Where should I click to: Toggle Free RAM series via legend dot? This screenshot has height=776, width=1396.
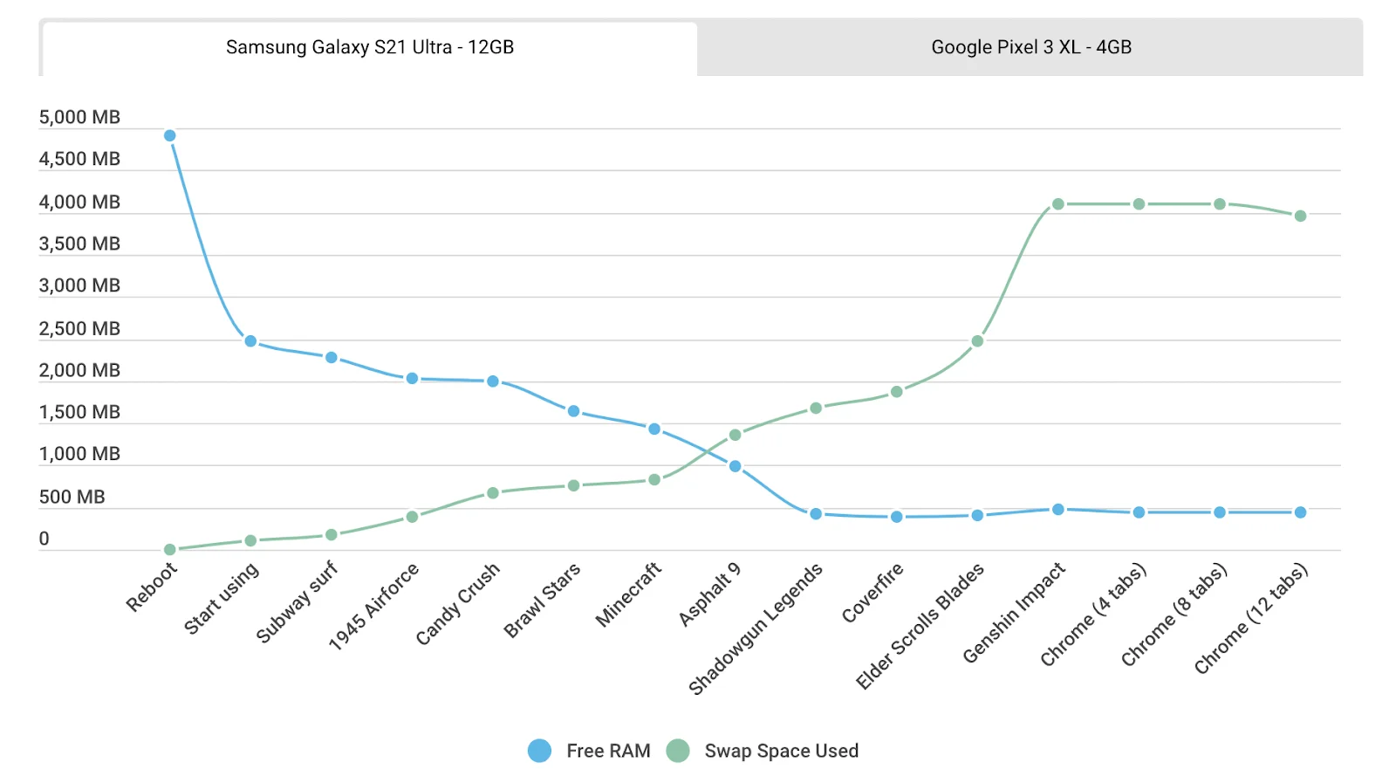539,751
